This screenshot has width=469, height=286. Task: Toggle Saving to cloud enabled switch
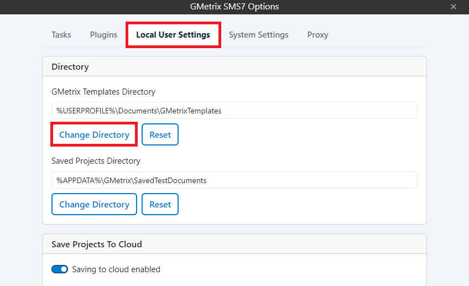click(60, 269)
